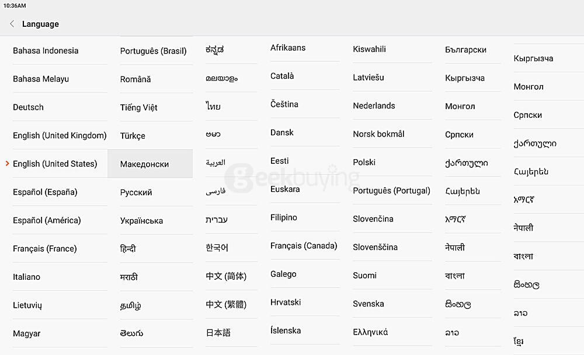Select English (United Kingdom) language

pos(60,135)
